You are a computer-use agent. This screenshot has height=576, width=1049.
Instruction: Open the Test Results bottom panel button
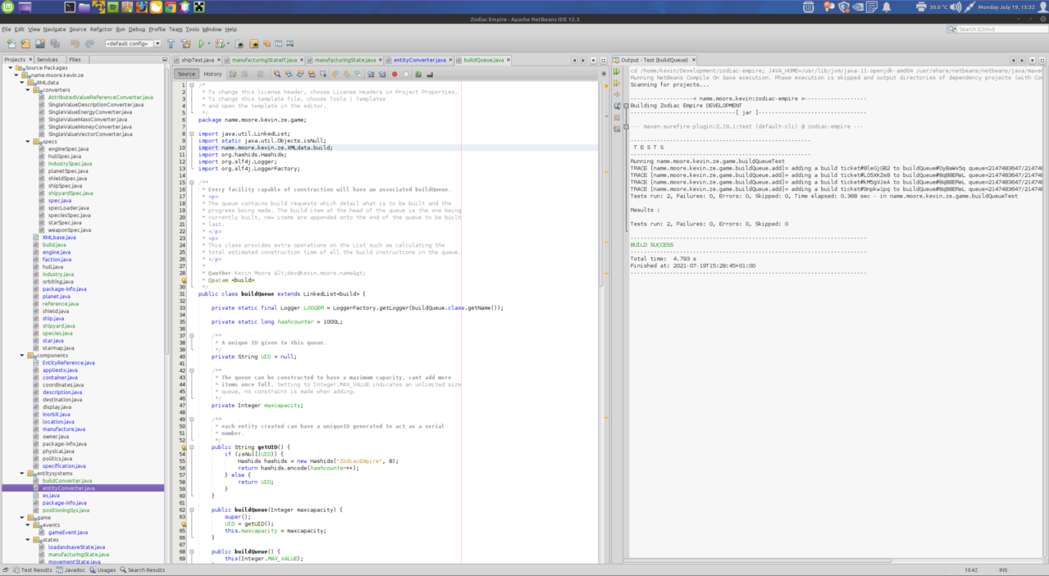click(32, 569)
